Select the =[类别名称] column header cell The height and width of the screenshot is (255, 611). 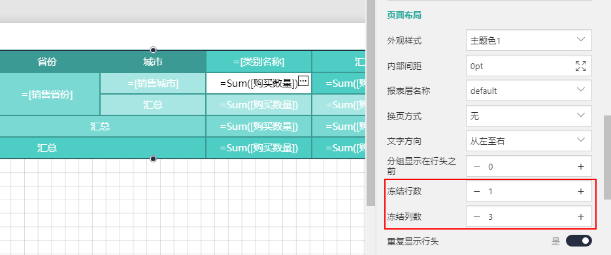pyautogui.click(x=259, y=61)
